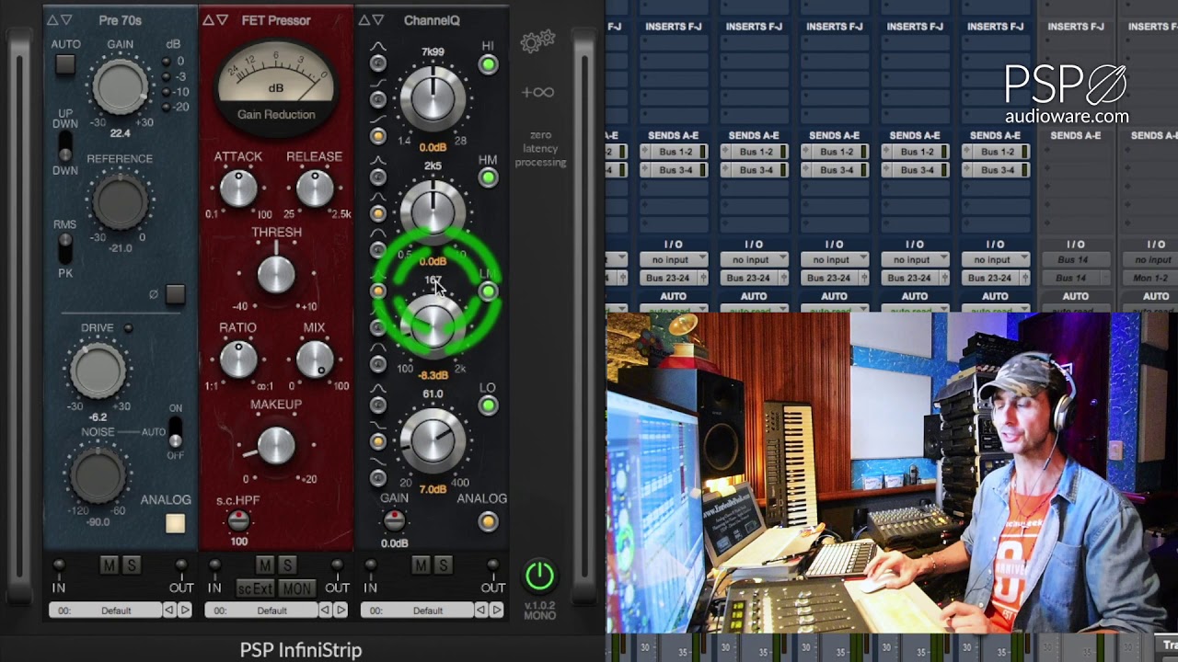Click the DRIVE knob in Pre 70s
1178x662 pixels.
[98, 370]
